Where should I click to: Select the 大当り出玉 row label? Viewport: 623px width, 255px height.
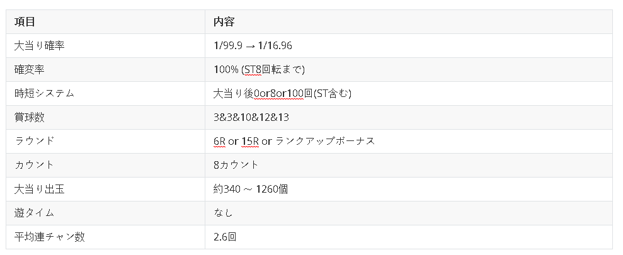click(39, 189)
